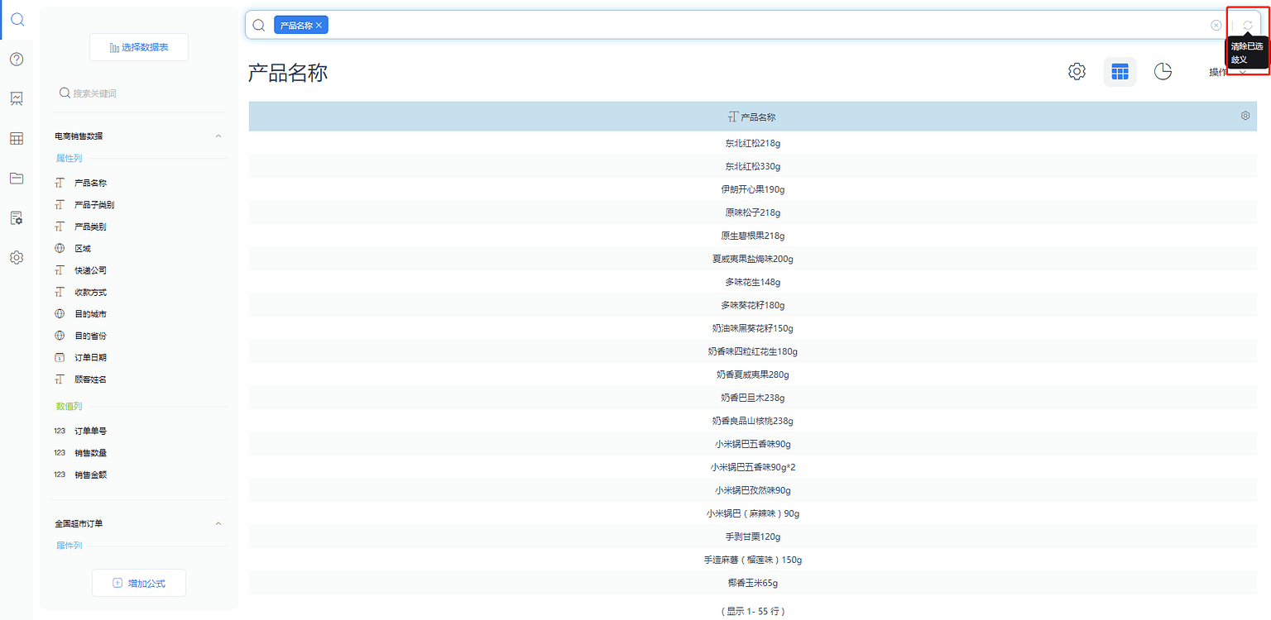Open the 操作 dropdown menu
The image size is (1271, 620).
tap(1227, 72)
